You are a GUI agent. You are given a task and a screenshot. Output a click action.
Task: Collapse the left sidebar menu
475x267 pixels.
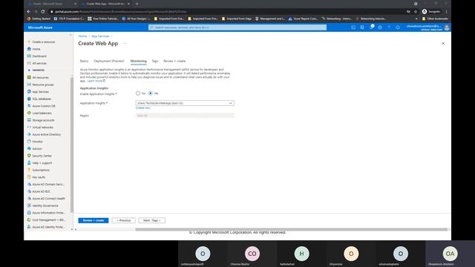71,36
